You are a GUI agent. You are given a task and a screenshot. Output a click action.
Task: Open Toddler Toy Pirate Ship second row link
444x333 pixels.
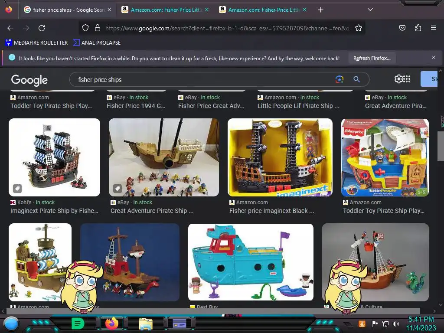pos(384,211)
